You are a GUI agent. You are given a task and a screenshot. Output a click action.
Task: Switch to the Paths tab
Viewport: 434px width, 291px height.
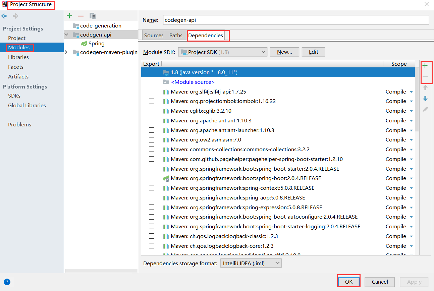click(176, 35)
